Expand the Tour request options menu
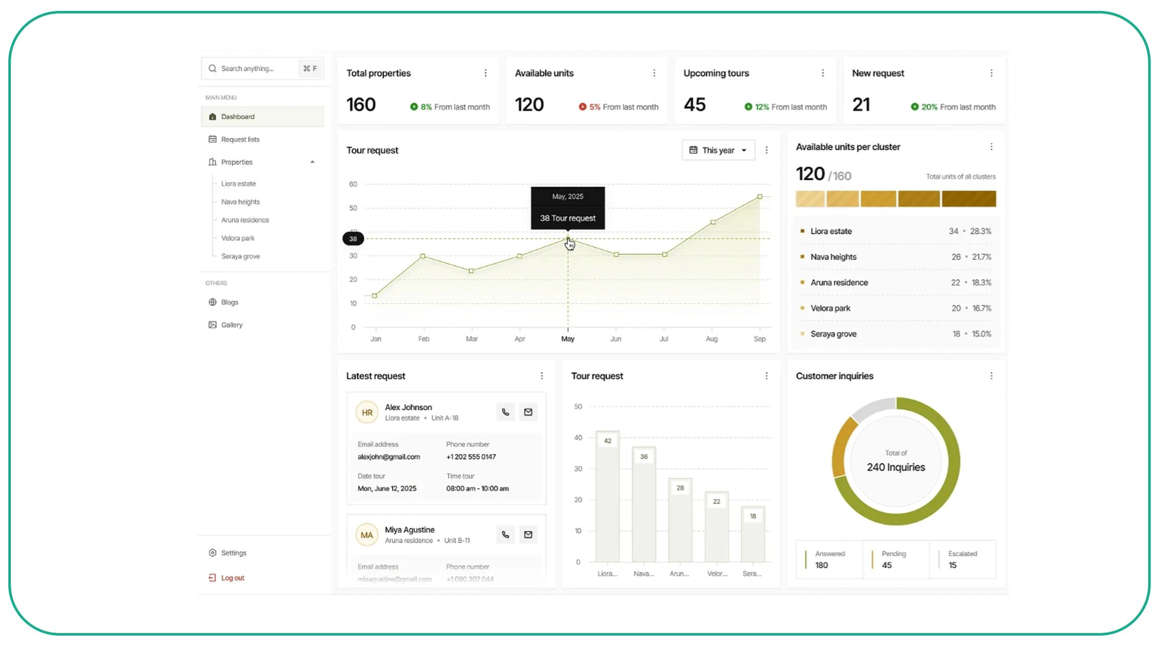This screenshot has height=646, width=1159. pyautogui.click(x=766, y=150)
